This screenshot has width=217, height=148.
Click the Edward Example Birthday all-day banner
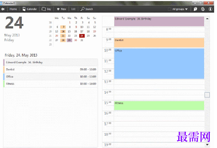(159, 21)
